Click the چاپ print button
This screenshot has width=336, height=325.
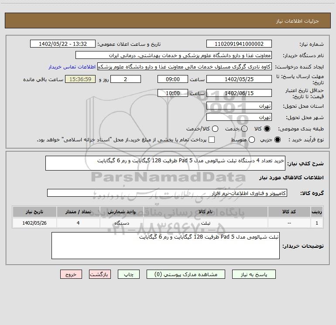pyautogui.click(x=129, y=274)
